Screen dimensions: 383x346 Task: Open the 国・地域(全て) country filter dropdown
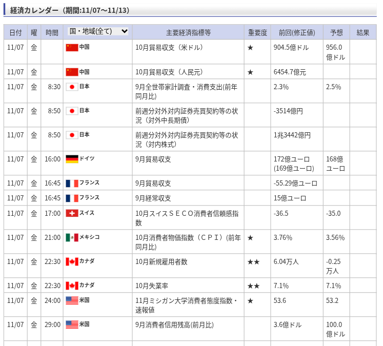pyautogui.click(x=98, y=31)
